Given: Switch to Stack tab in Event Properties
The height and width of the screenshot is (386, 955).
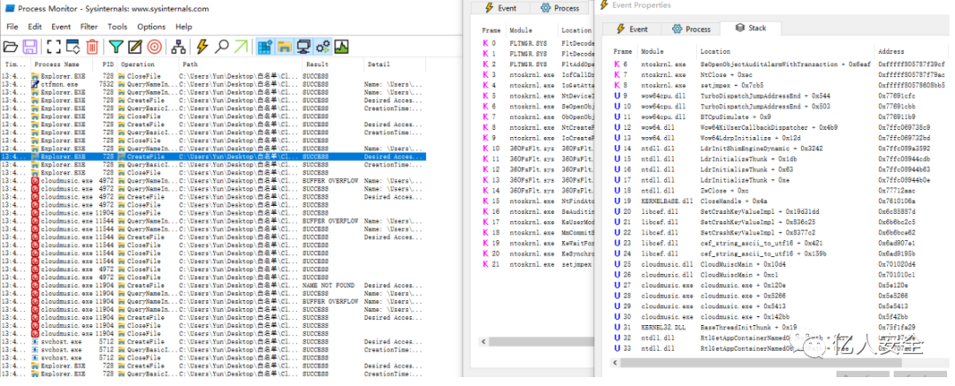Looking at the screenshot, I should pos(751,28).
